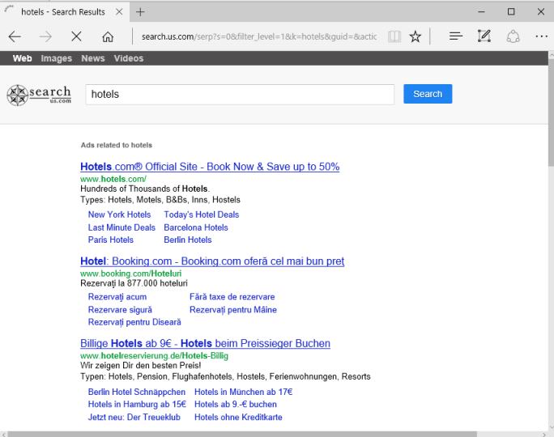This screenshot has width=554, height=437.
Task: Make a web note pen icon
Action: [484, 36]
